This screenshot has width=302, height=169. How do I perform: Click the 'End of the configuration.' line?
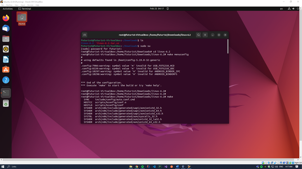pos(101,83)
